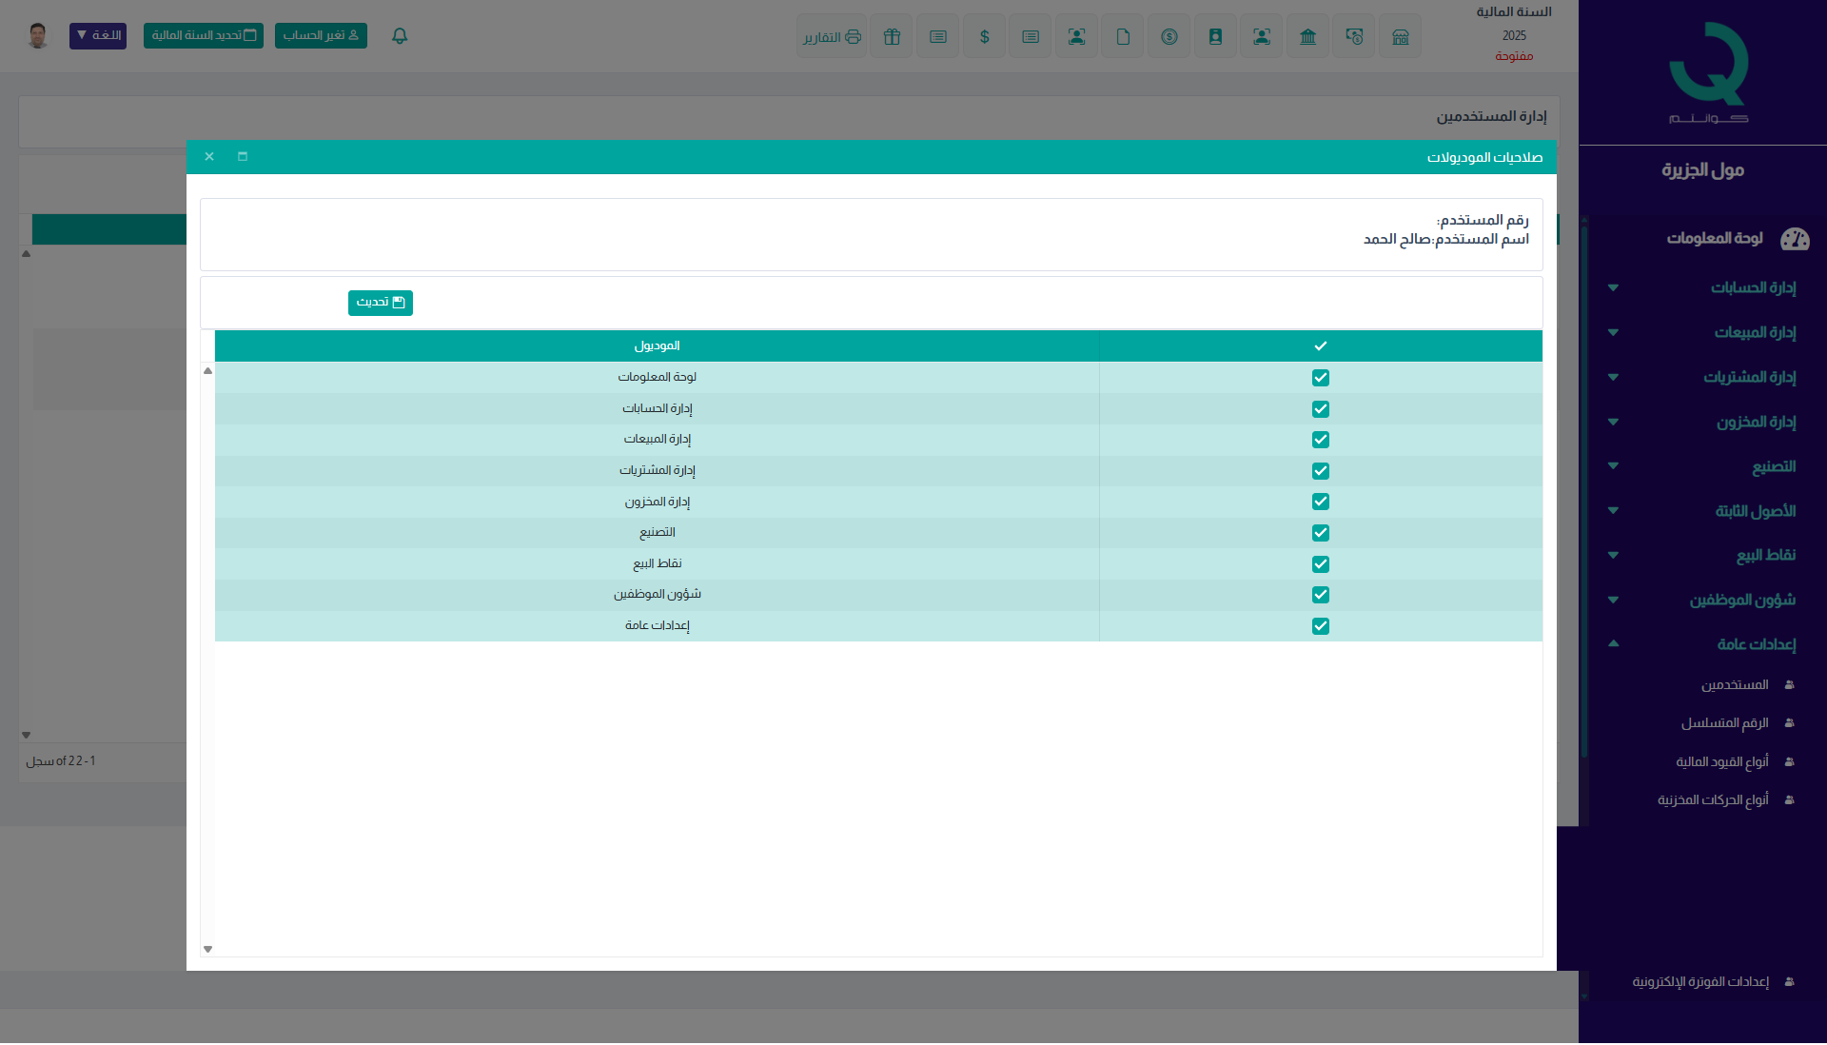
Task: Open أنواع القيود المالية menu item
Action: click(x=1721, y=762)
